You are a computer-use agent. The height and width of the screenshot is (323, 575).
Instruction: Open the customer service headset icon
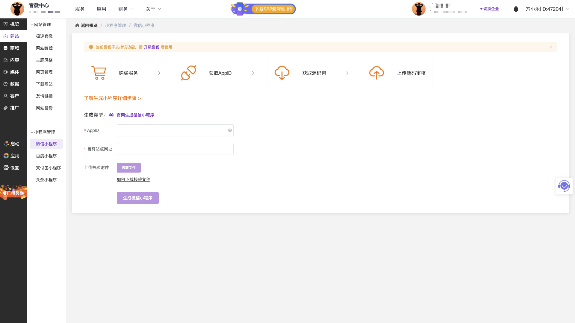click(564, 186)
